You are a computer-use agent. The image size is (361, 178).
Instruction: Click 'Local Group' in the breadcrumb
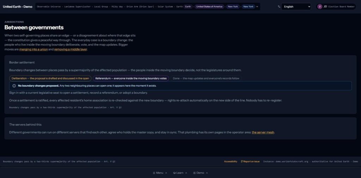(x=102, y=7)
